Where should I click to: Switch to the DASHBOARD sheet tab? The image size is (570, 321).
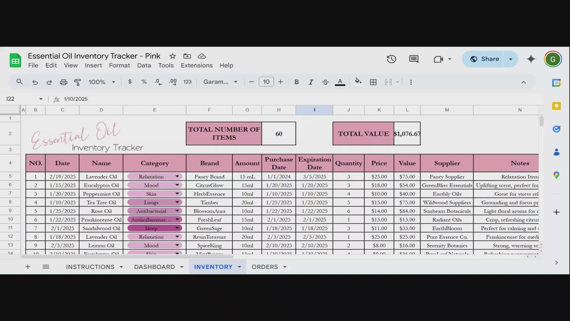[x=154, y=267]
